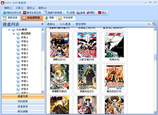Click the 漫畫搜索 sidebar button

(23, 106)
